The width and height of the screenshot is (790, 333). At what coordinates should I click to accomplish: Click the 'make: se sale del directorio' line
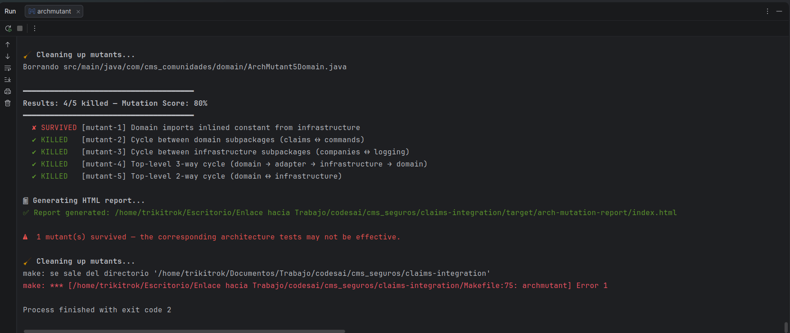pos(256,274)
